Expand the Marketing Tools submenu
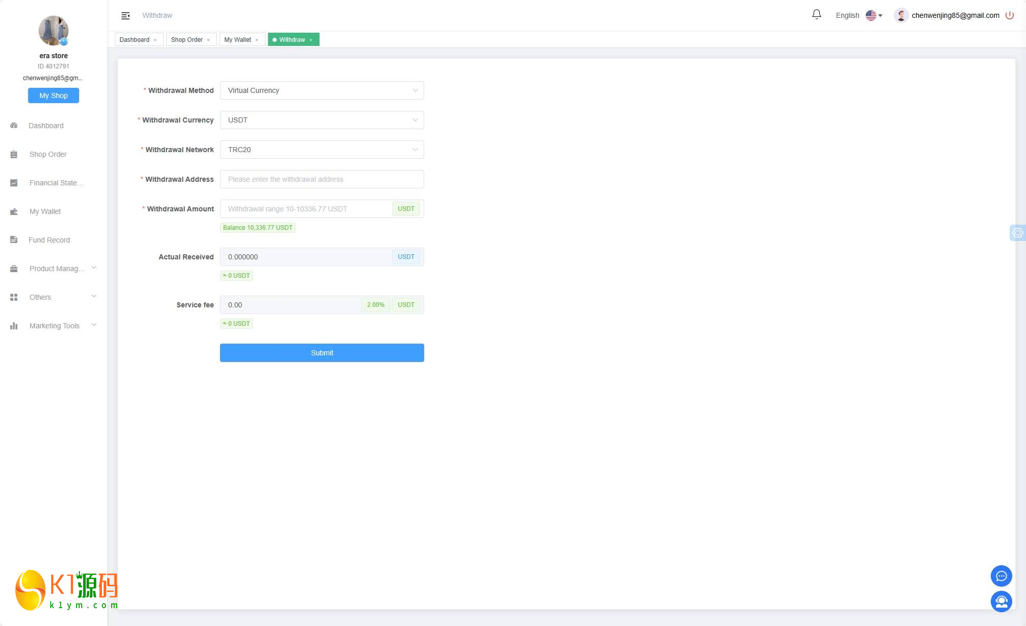 93,325
